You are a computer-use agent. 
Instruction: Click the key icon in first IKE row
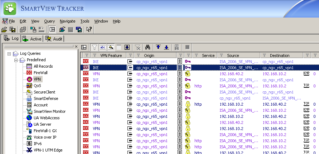[x=188, y=62]
